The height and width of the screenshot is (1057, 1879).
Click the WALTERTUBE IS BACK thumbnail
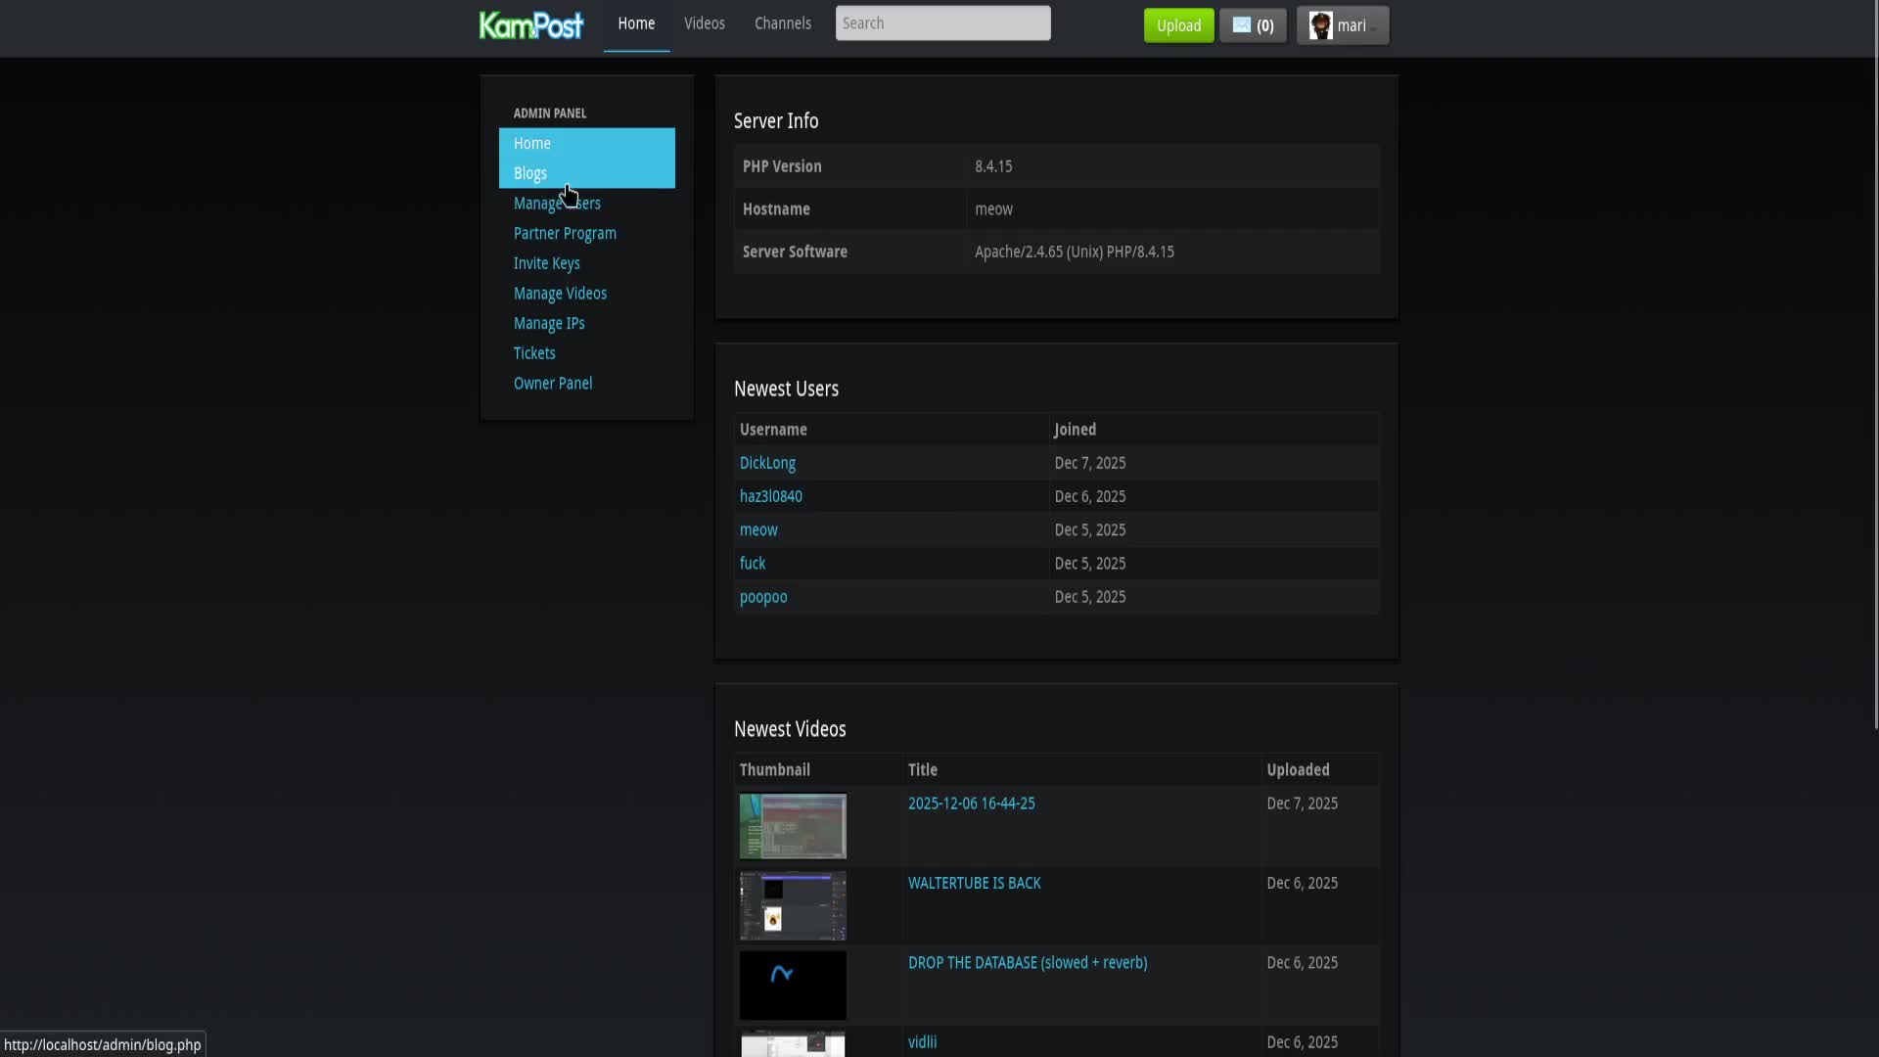793,906
